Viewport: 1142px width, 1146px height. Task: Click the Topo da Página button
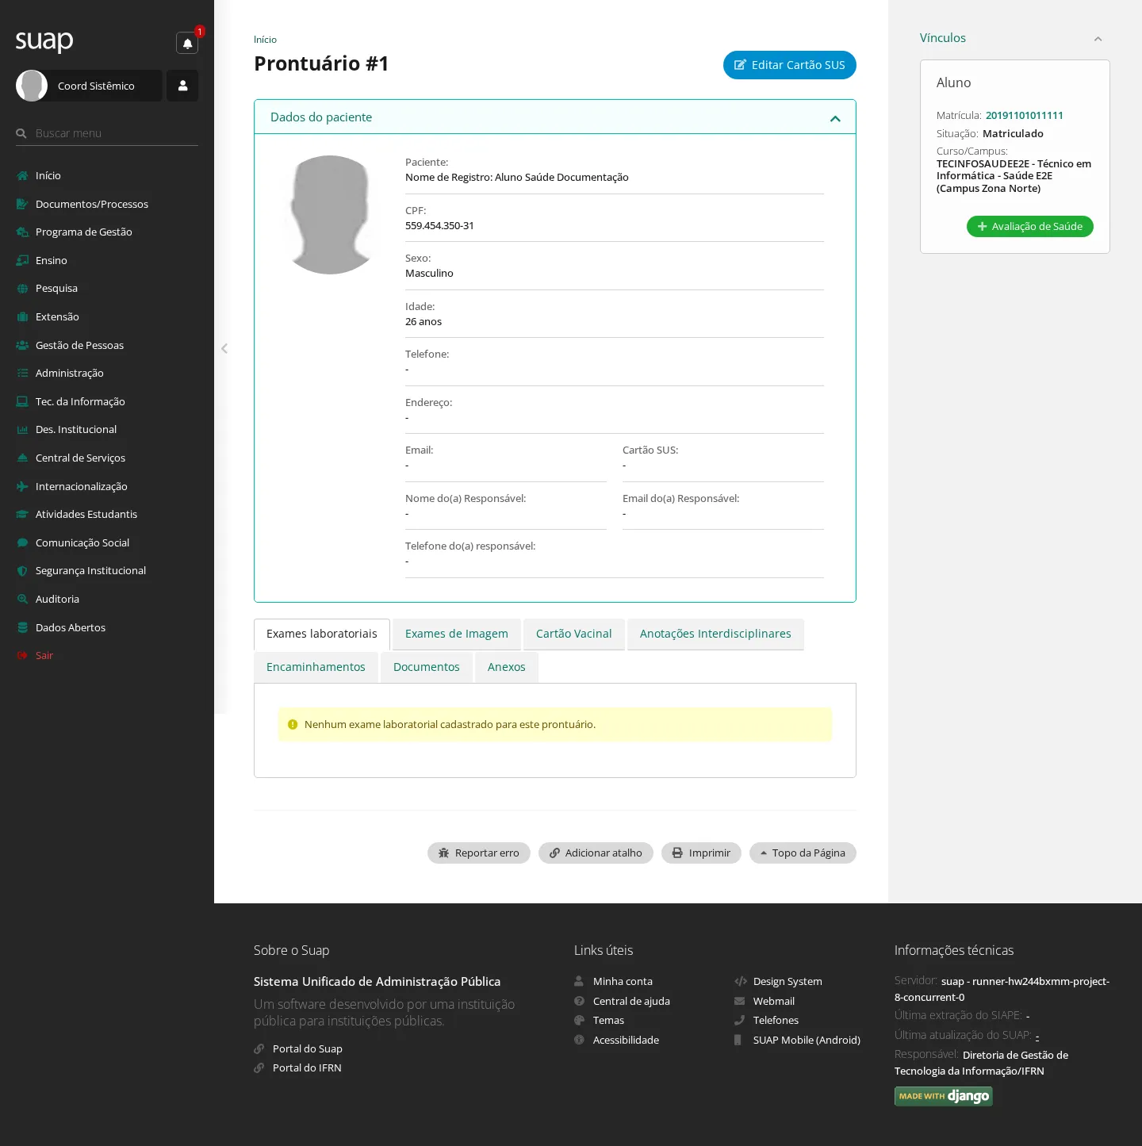[x=803, y=853]
